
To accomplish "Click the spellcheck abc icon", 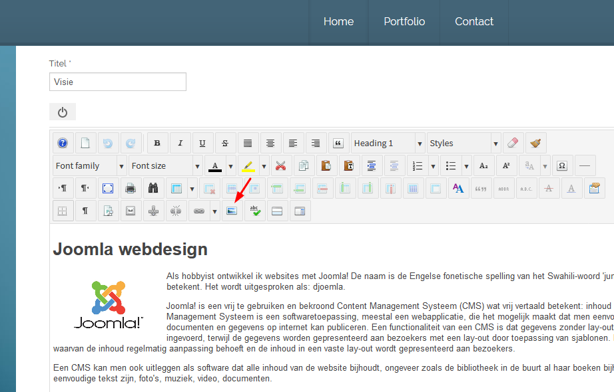I will (254, 211).
